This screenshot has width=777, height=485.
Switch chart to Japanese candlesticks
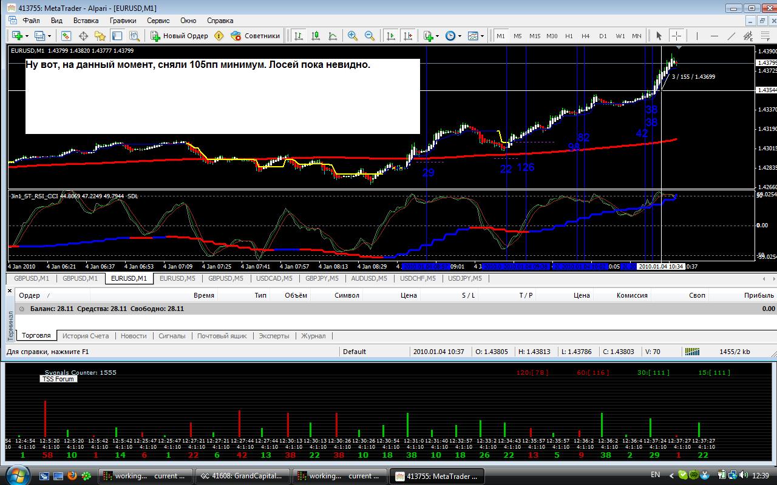click(316, 36)
